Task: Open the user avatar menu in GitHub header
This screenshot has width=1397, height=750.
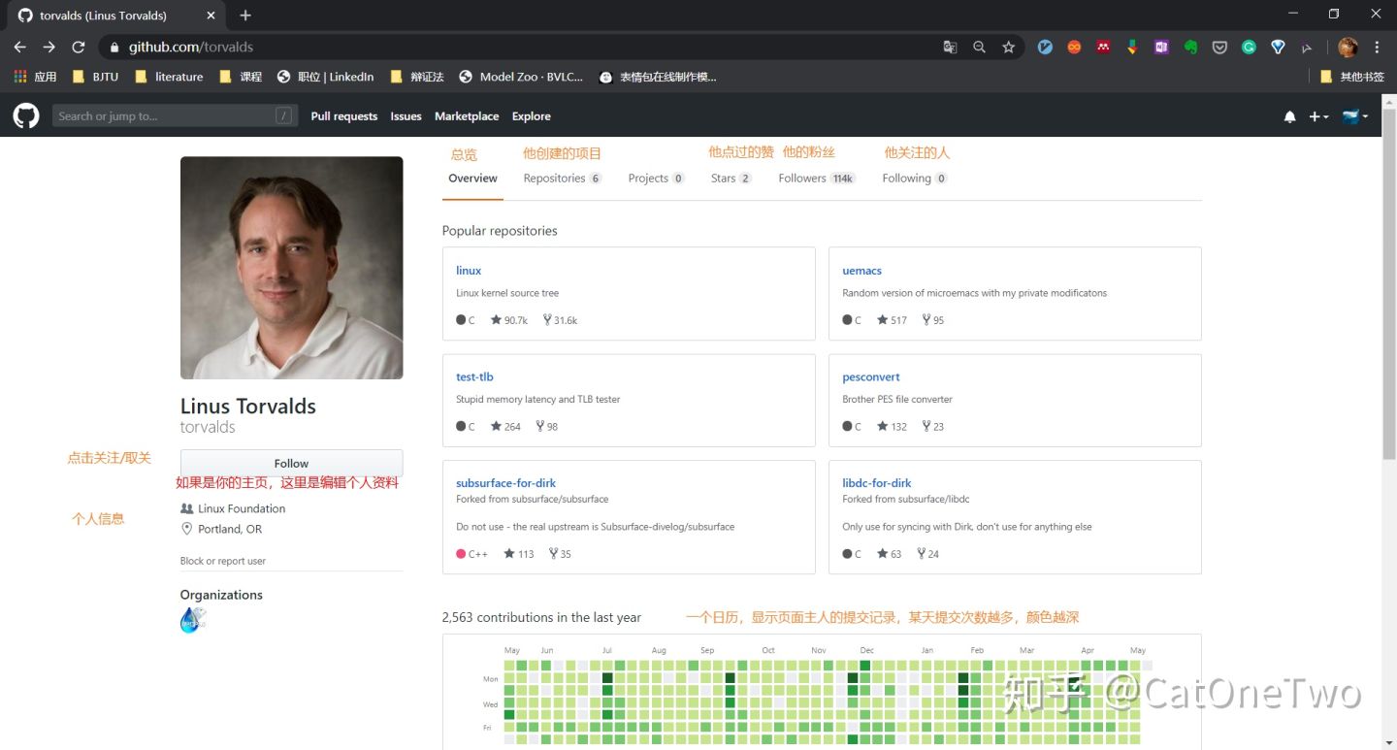Action: click(1355, 116)
